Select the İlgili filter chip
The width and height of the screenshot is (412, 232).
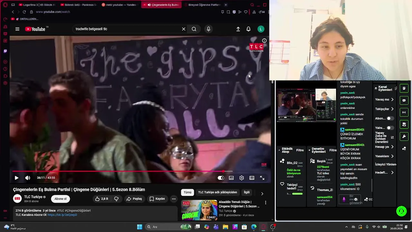pyautogui.click(x=247, y=192)
